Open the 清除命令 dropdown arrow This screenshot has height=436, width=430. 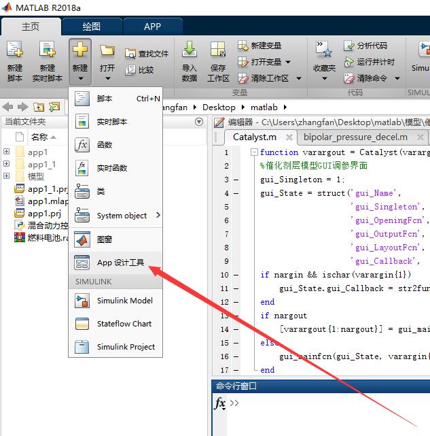pyautogui.click(x=397, y=78)
